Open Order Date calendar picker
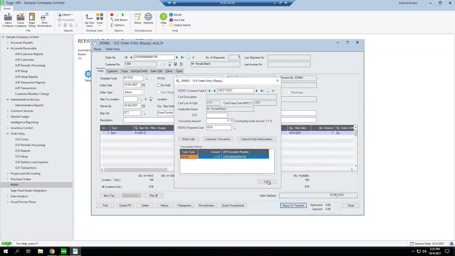Screen dimensions: 455x256 click(x=144, y=85)
